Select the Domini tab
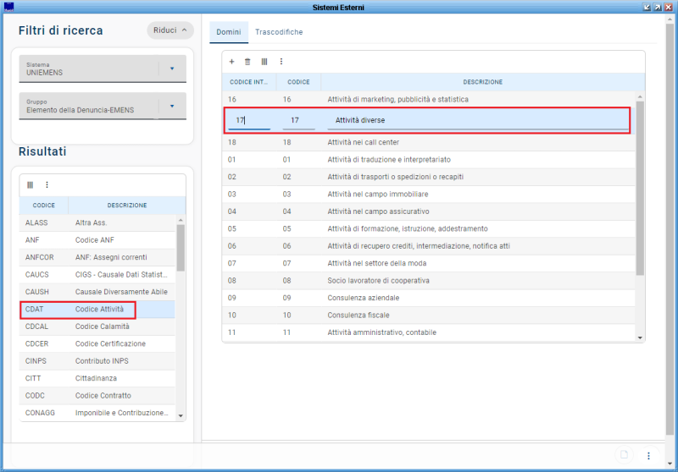This screenshot has height=472, width=678. pyautogui.click(x=229, y=32)
